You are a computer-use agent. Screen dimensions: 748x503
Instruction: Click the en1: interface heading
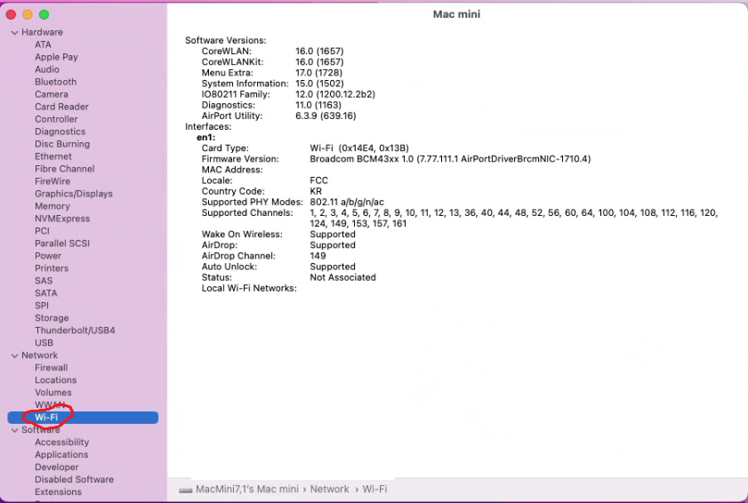(205, 138)
